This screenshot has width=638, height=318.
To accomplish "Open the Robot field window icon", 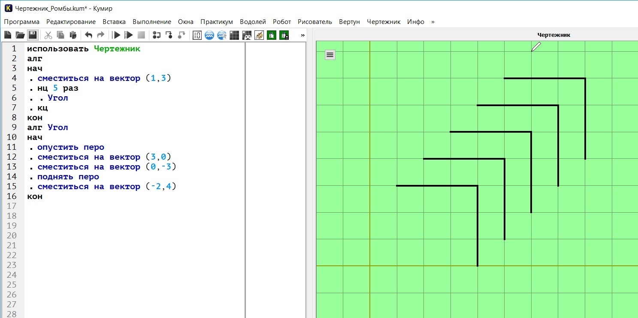I will click(234, 35).
